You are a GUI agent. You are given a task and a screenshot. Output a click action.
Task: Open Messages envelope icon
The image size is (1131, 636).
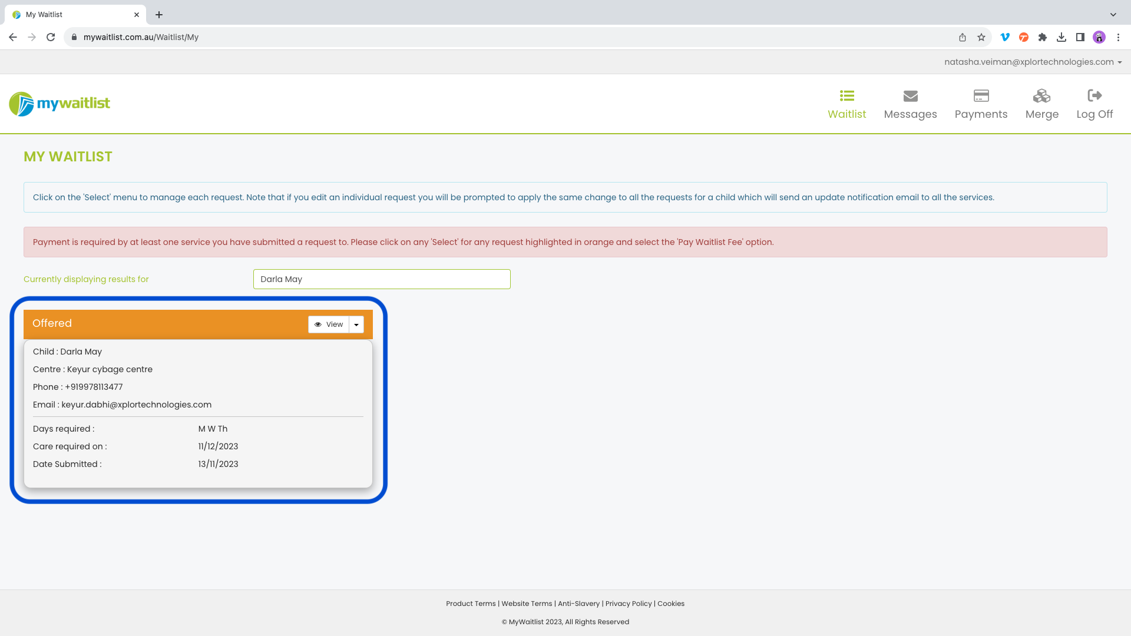pos(910,96)
